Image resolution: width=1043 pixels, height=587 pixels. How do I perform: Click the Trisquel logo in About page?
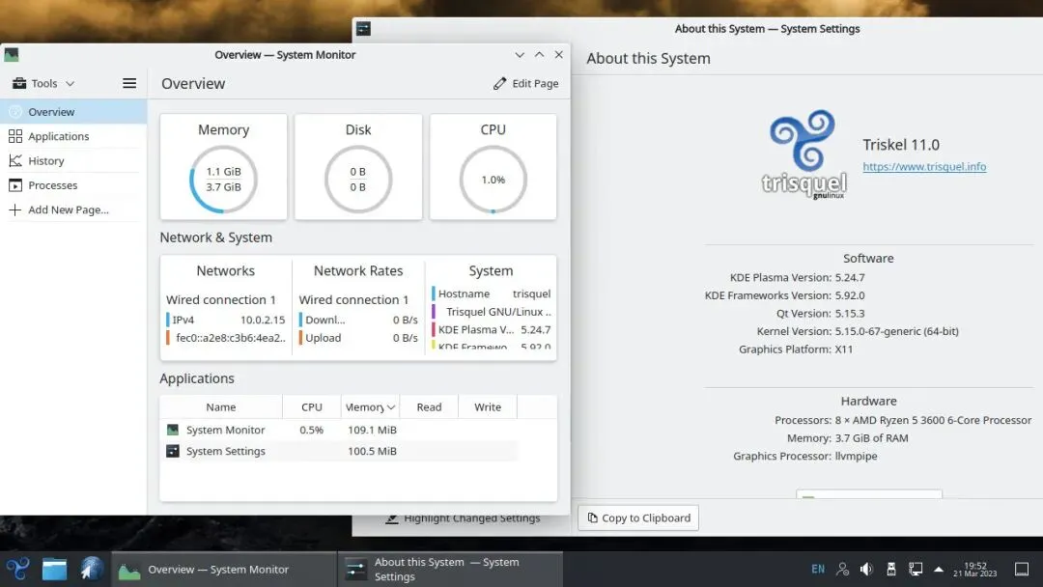pyautogui.click(x=804, y=154)
